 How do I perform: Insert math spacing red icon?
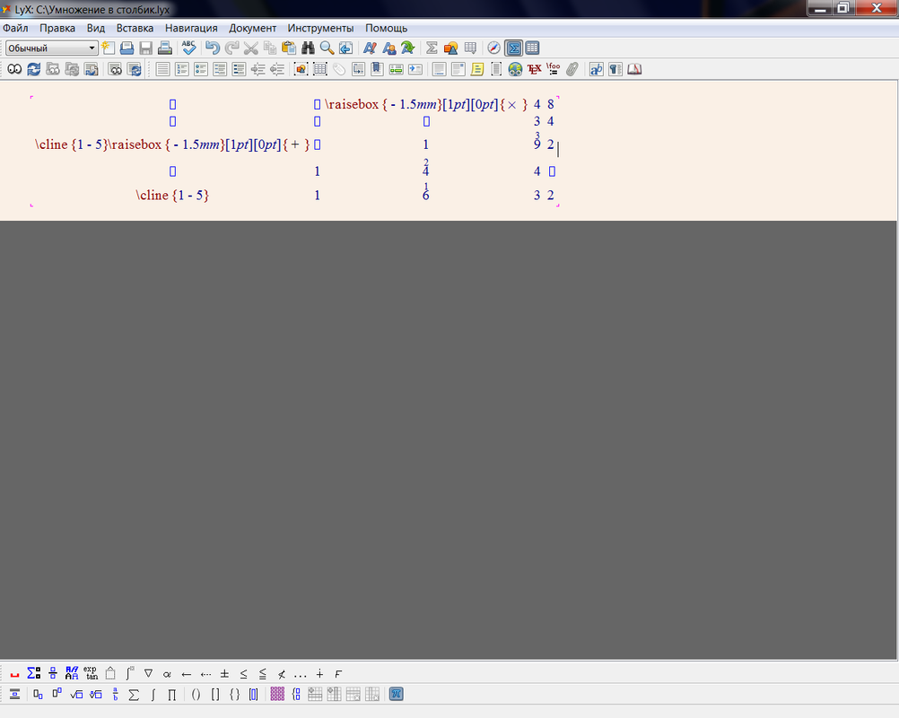15,674
